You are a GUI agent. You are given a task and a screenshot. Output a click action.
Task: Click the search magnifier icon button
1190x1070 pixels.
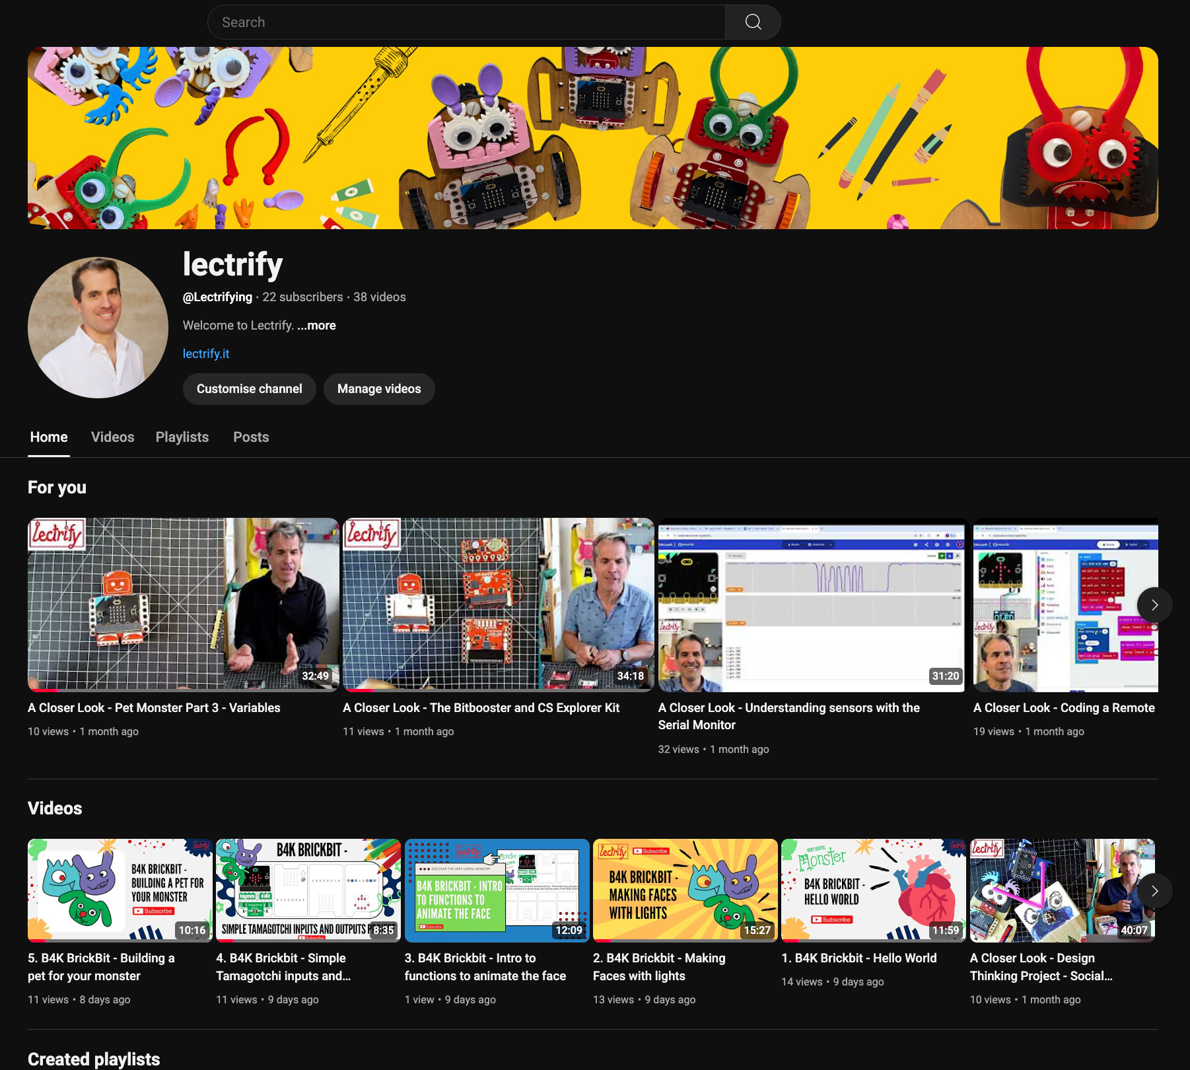pyautogui.click(x=753, y=22)
